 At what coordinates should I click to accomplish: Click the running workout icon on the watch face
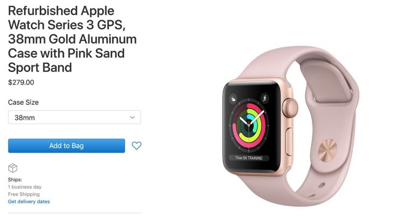click(x=264, y=98)
